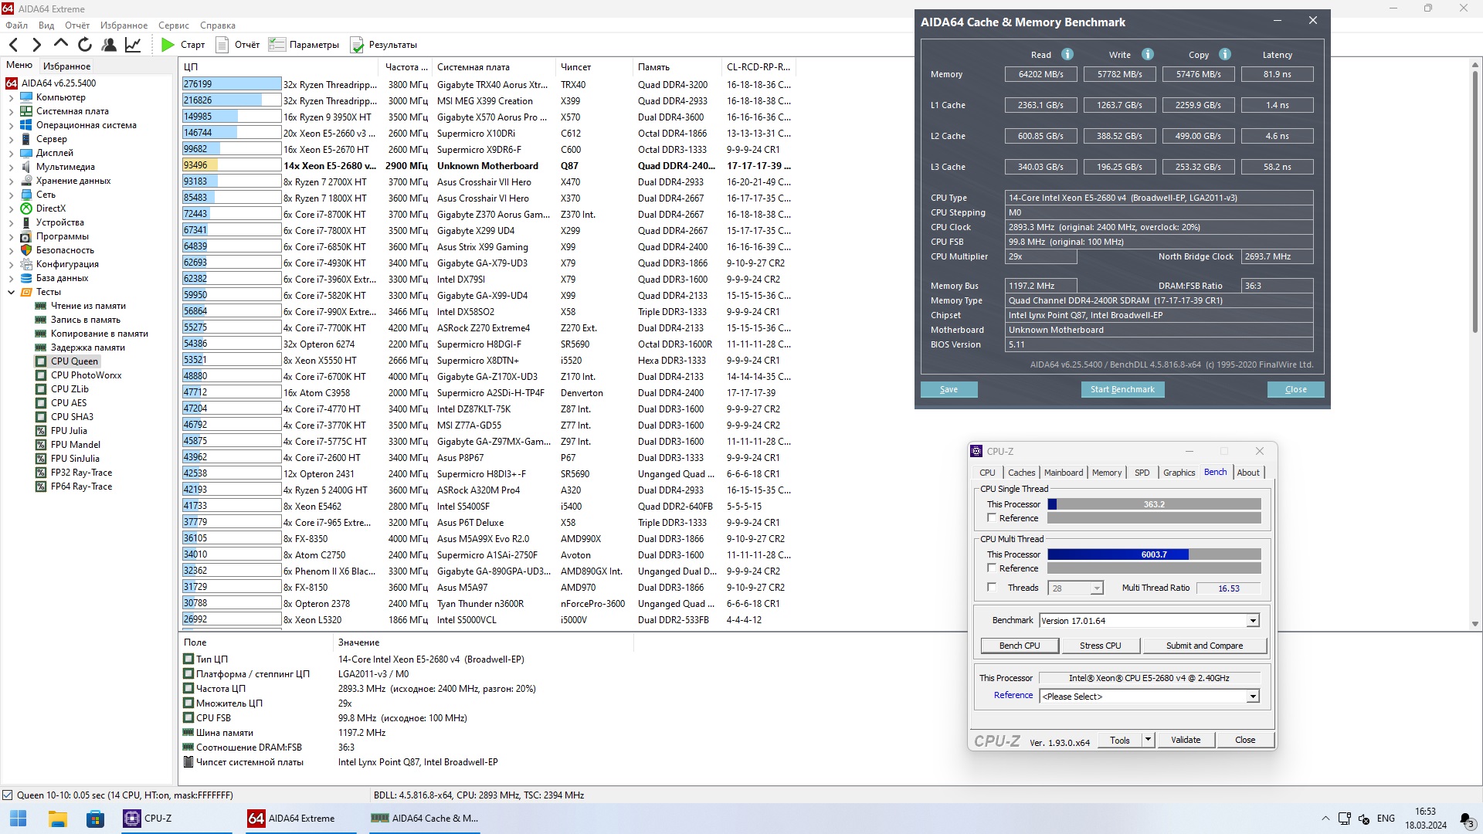Select Операционная система tree item
This screenshot has width=1483, height=834.
86,125
